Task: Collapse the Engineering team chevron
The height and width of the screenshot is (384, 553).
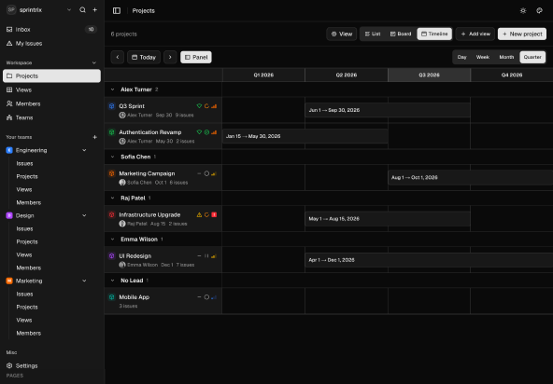Action: 84,150
